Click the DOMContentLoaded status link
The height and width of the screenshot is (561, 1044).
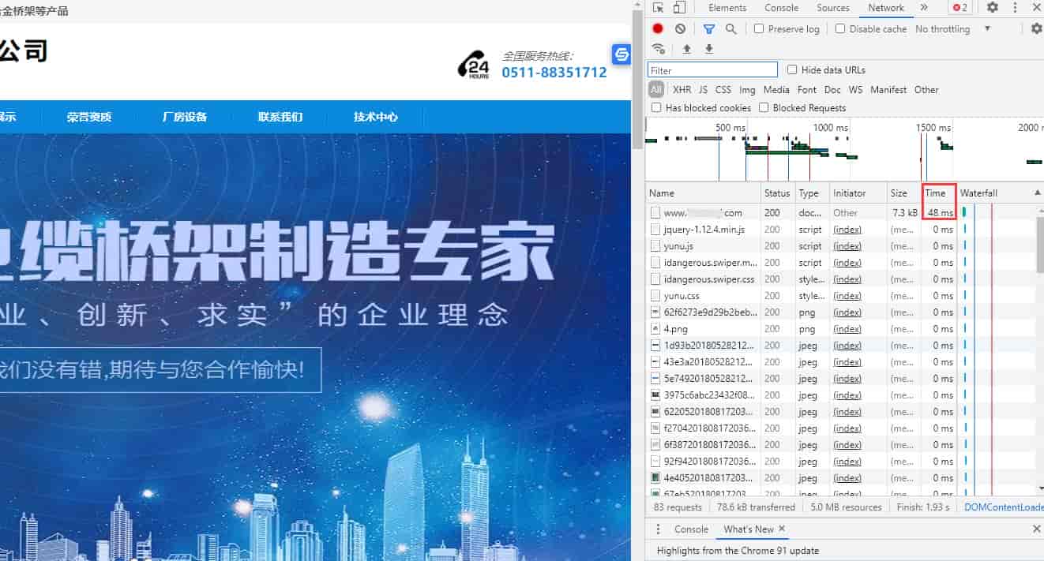(x=1003, y=507)
